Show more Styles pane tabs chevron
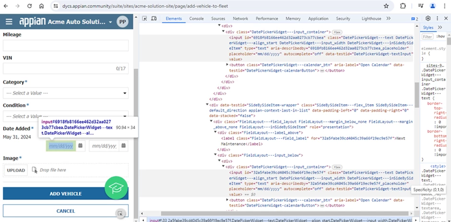The width and height of the screenshot is (451, 222). [x=440, y=27]
